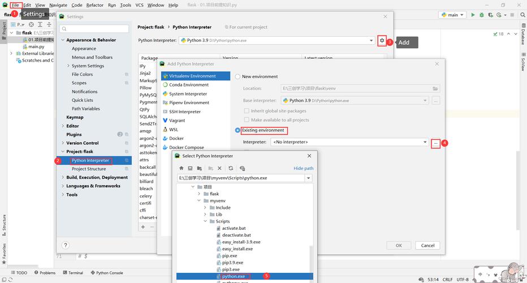Collapse the Scripts folder
Image resolution: width=527 pixels, height=283 pixels.
(x=205, y=221)
